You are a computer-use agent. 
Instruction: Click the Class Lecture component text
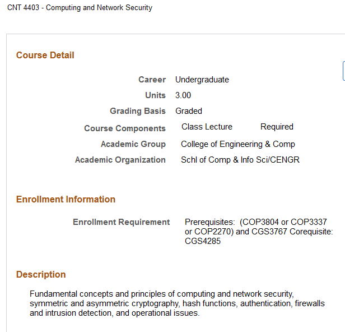[x=207, y=127]
